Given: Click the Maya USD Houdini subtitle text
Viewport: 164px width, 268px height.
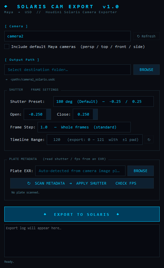Looking at the screenshot, I should pos(61,12).
